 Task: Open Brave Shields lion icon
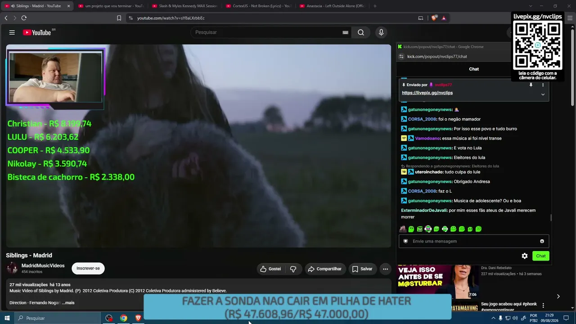(434, 18)
